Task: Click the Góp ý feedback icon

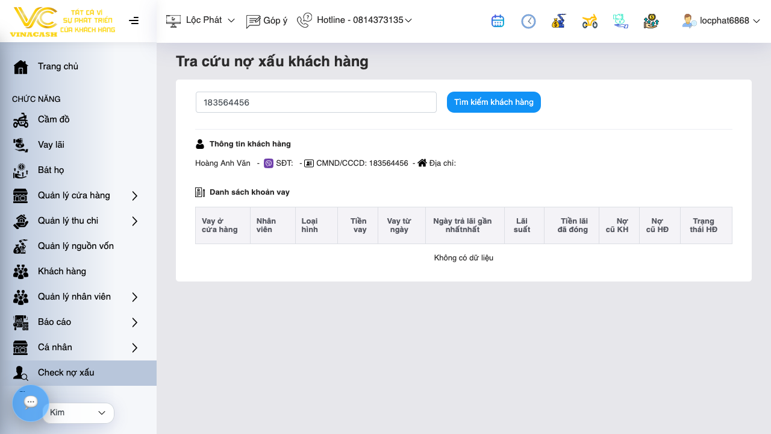Action: coord(253,22)
